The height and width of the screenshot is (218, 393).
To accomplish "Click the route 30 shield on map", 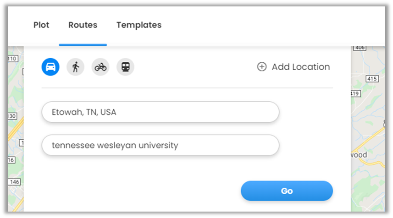I will (12, 116).
